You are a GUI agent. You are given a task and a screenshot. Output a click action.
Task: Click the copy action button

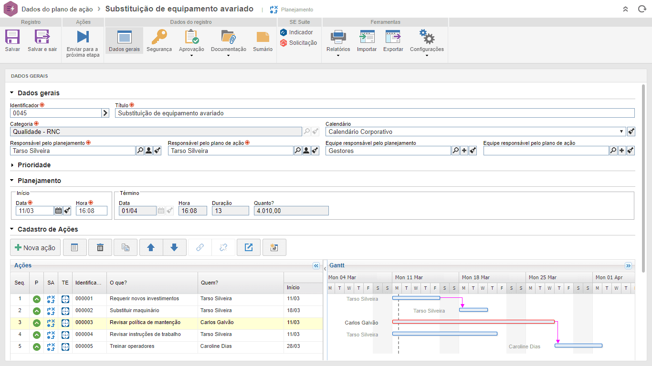click(x=126, y=247)
